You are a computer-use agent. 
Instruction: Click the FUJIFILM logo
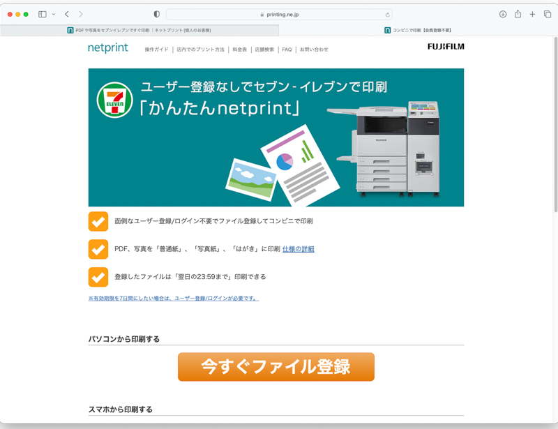point(446,47)
